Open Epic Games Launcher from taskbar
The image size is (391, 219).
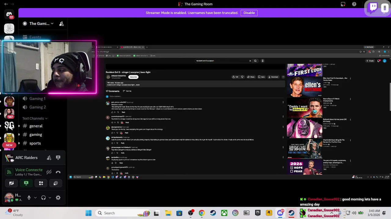click(258, 213)
